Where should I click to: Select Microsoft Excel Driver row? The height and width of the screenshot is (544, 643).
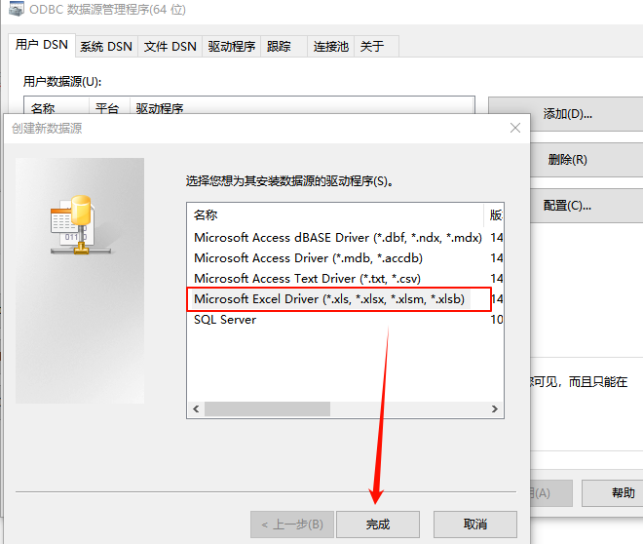[x=345, y=299]
